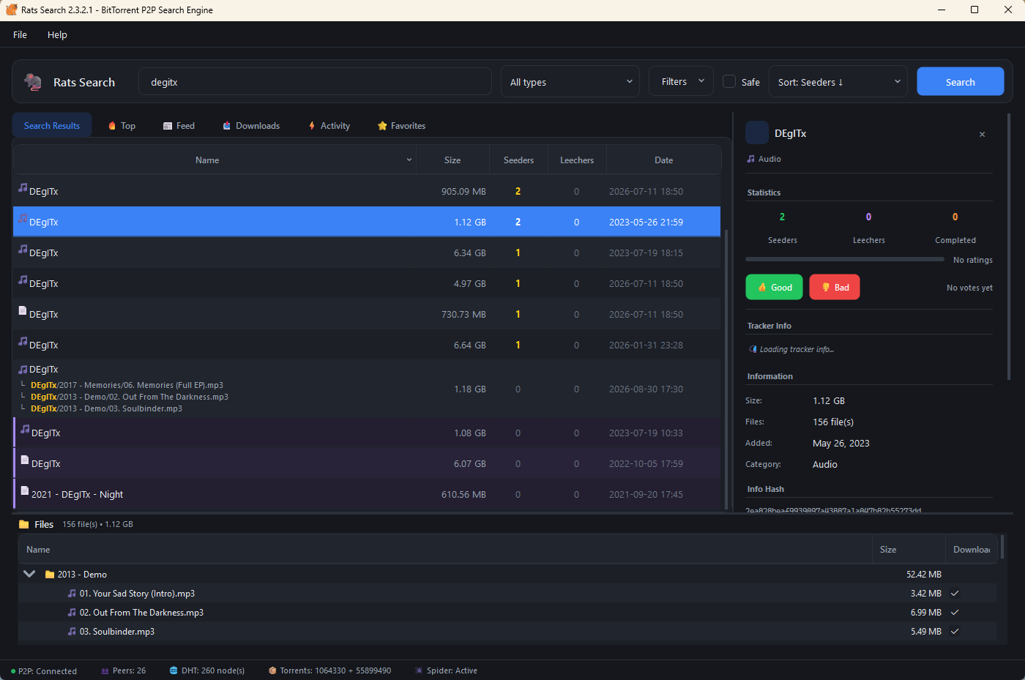Screen dimensions: 1025x680
Task: Close the DEgITx details panel
Action: click(983, 135)
